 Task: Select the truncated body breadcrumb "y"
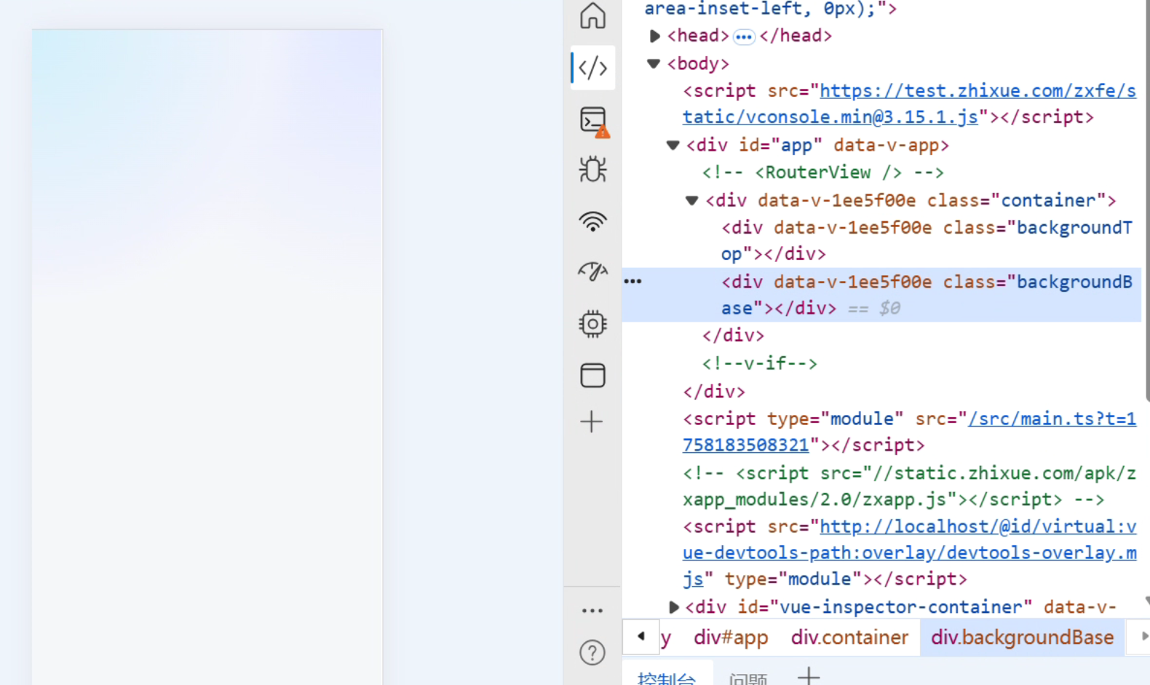coord(666,638)
